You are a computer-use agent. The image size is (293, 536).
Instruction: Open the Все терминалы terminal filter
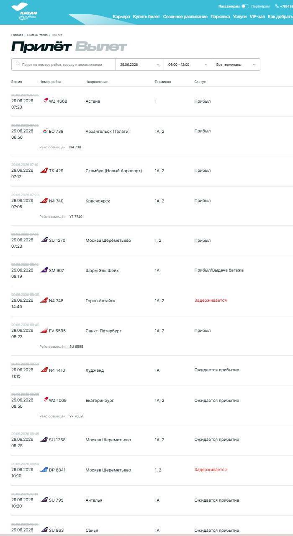coord(236,65)
